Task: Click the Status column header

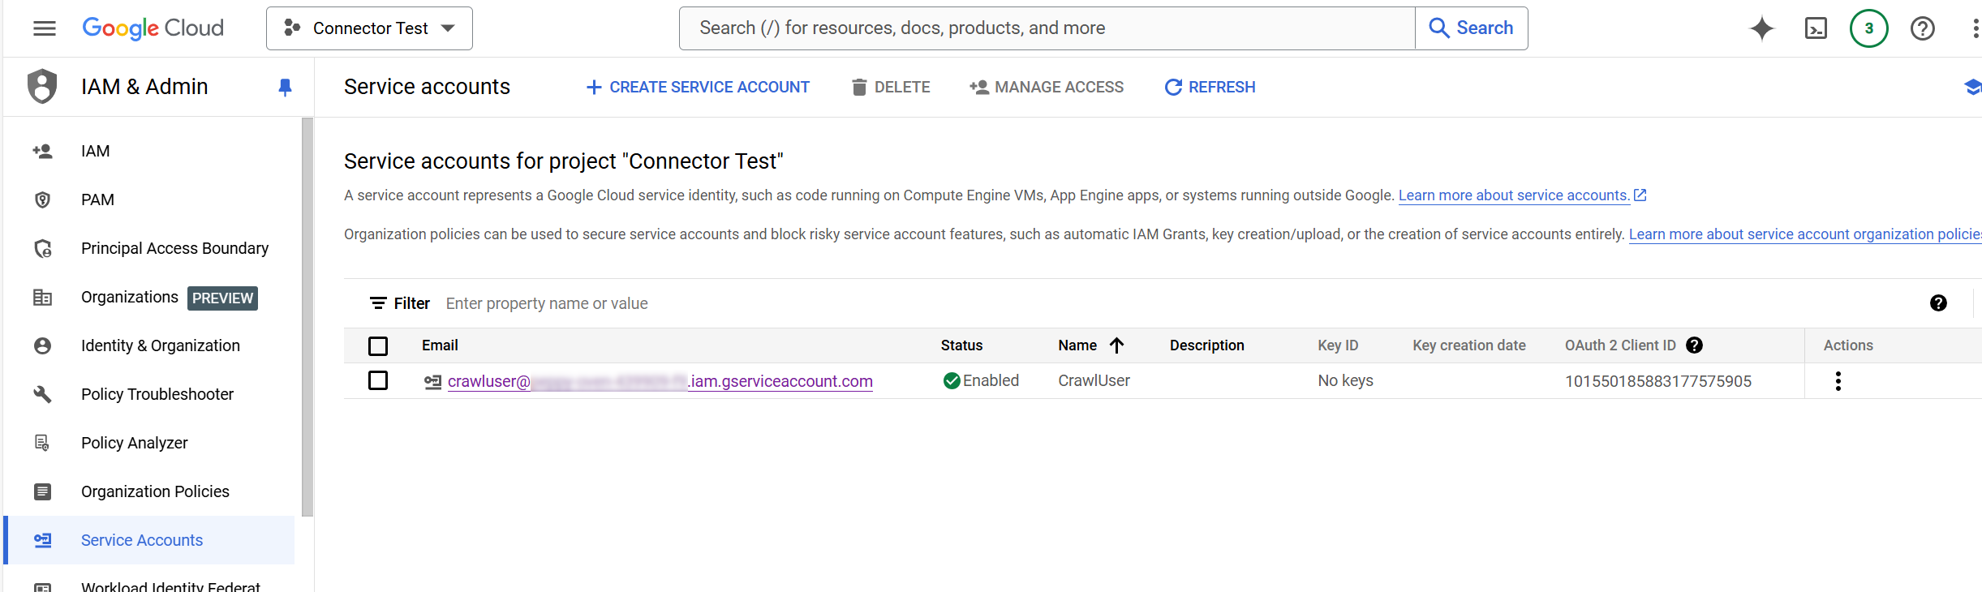Action: (x=961, y=345)
